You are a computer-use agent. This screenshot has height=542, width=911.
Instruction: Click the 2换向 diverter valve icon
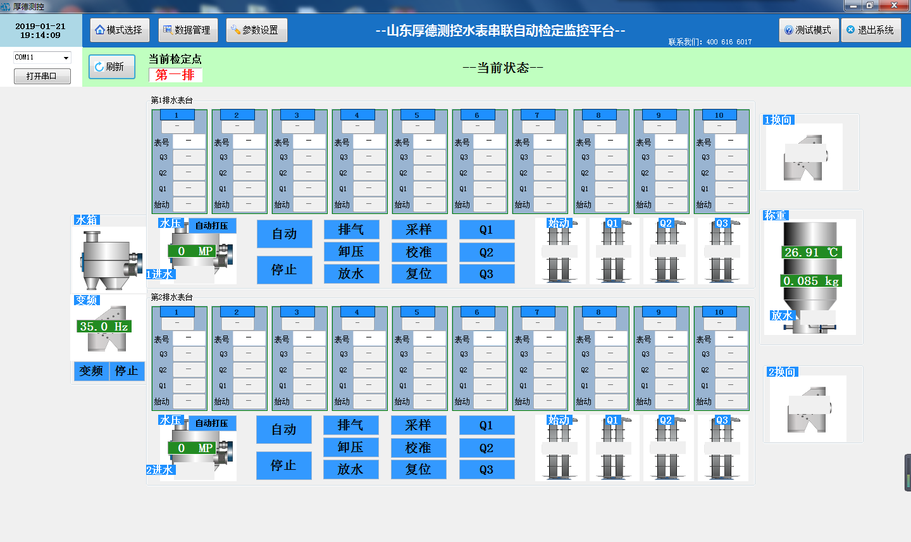pos(808,409)
